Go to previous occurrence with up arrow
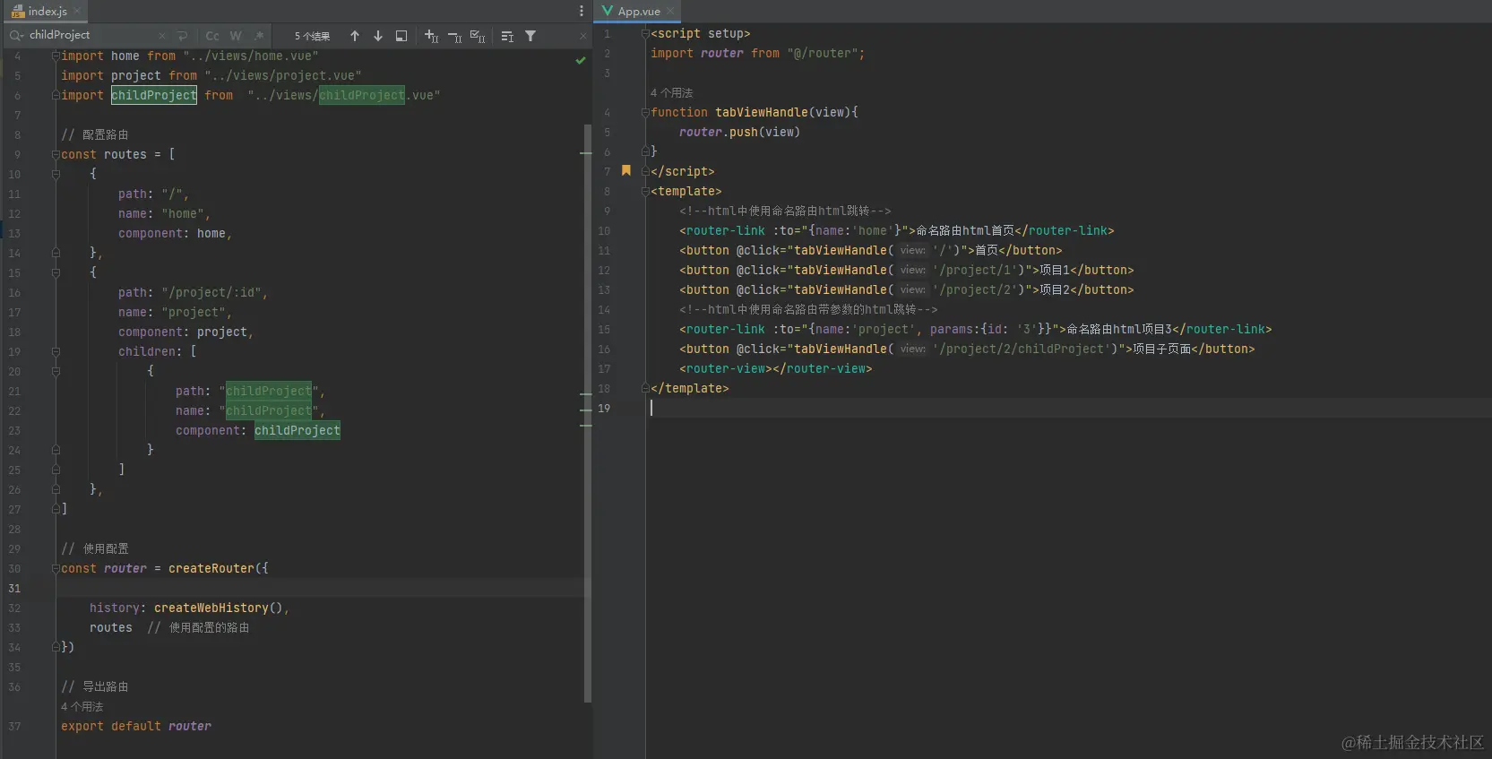 point(355,36)
